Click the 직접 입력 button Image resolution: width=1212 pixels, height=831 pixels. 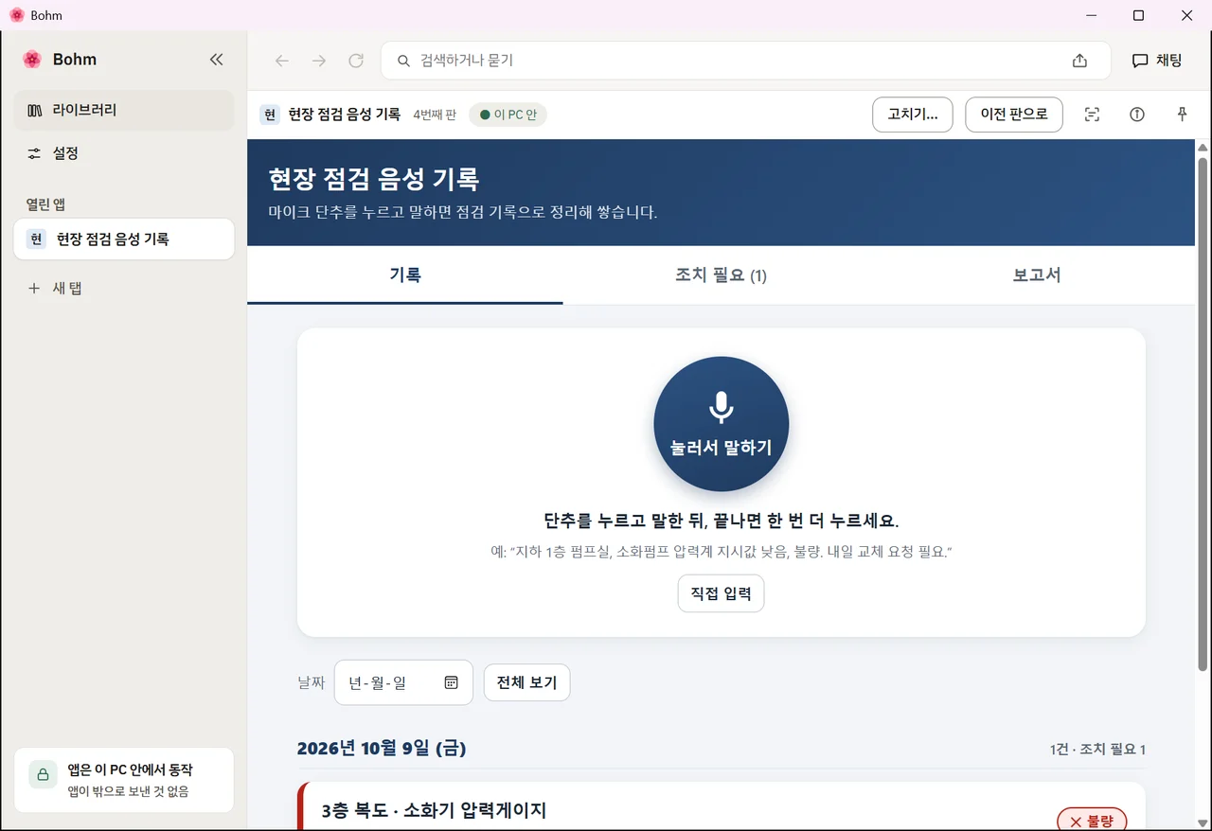[x=721, y=593]
